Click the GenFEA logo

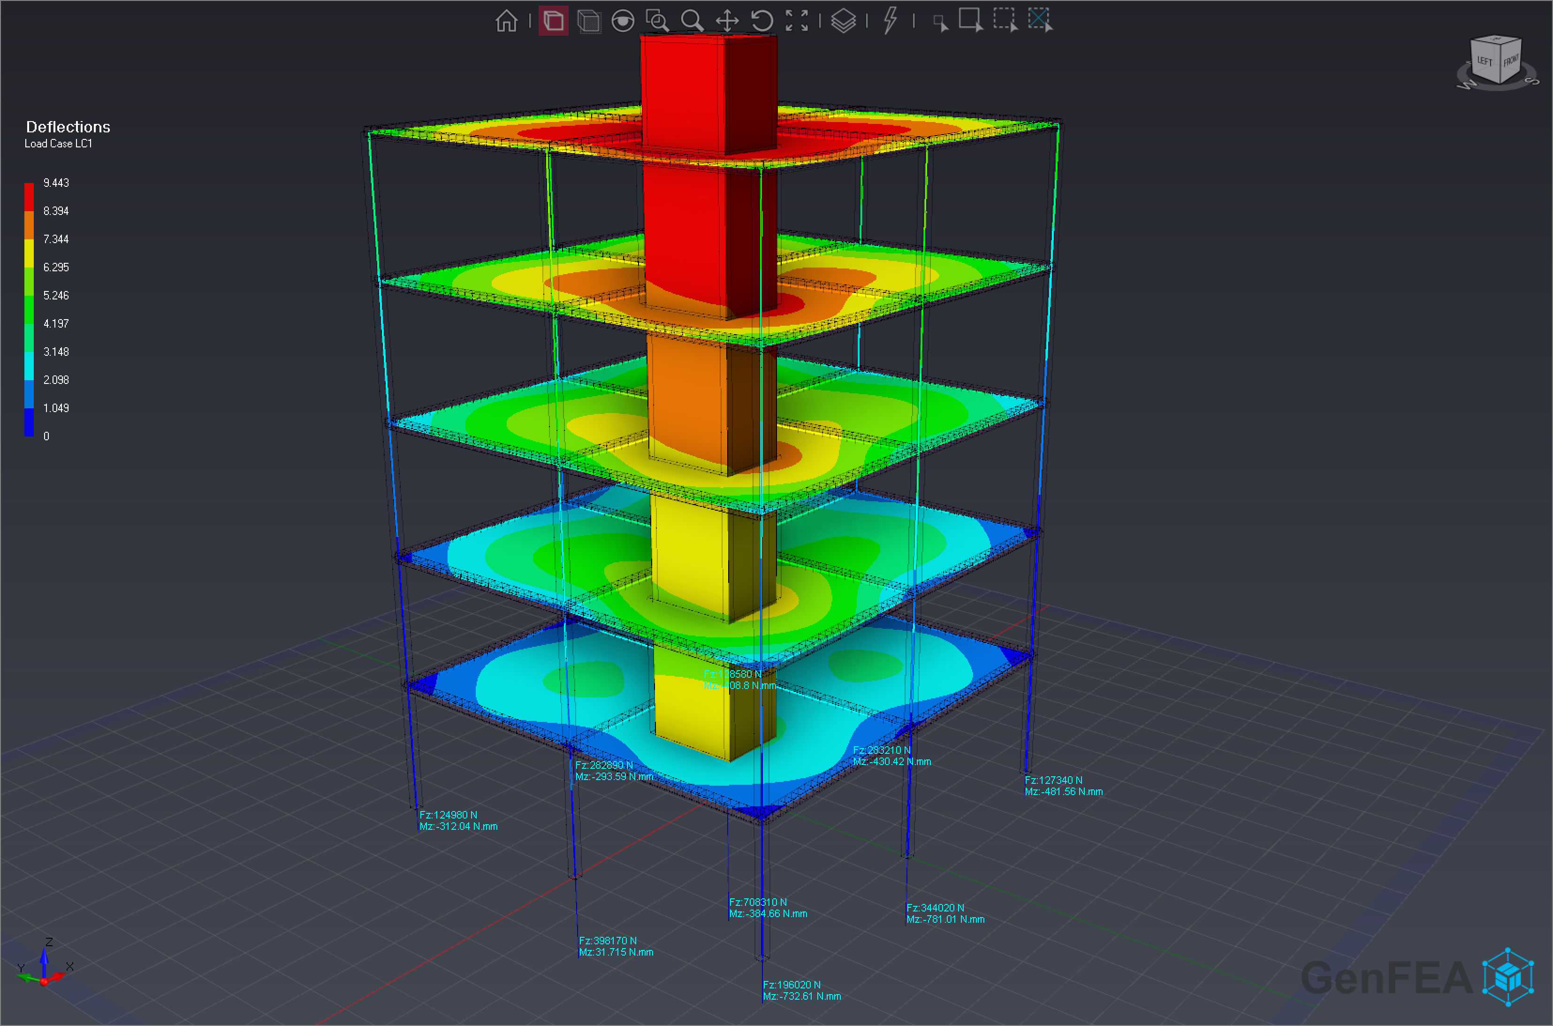tap(1432, 978)
